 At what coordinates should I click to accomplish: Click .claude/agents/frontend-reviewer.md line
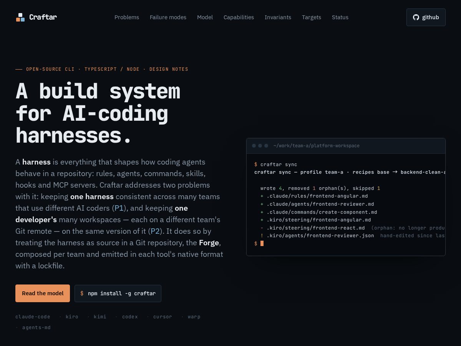click(x=317, y=204)
